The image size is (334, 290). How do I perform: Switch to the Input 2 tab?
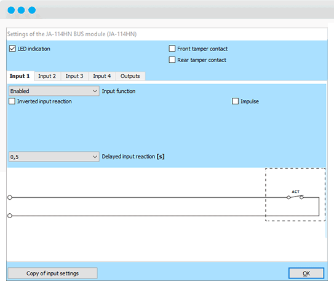click(47, 76)
